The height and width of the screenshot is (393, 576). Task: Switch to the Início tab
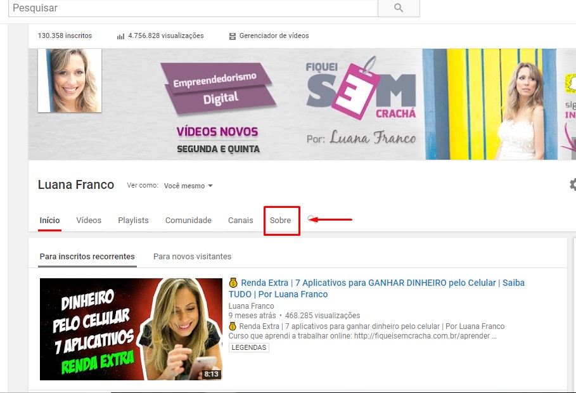[x=49, y=220]
